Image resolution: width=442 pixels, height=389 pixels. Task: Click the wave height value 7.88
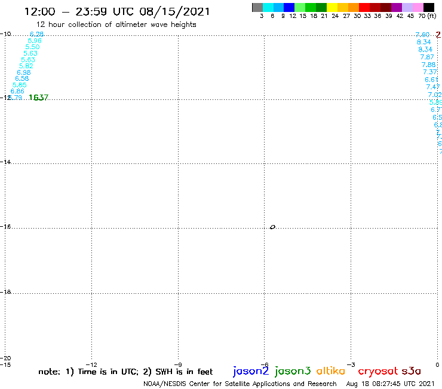[428, 65]
